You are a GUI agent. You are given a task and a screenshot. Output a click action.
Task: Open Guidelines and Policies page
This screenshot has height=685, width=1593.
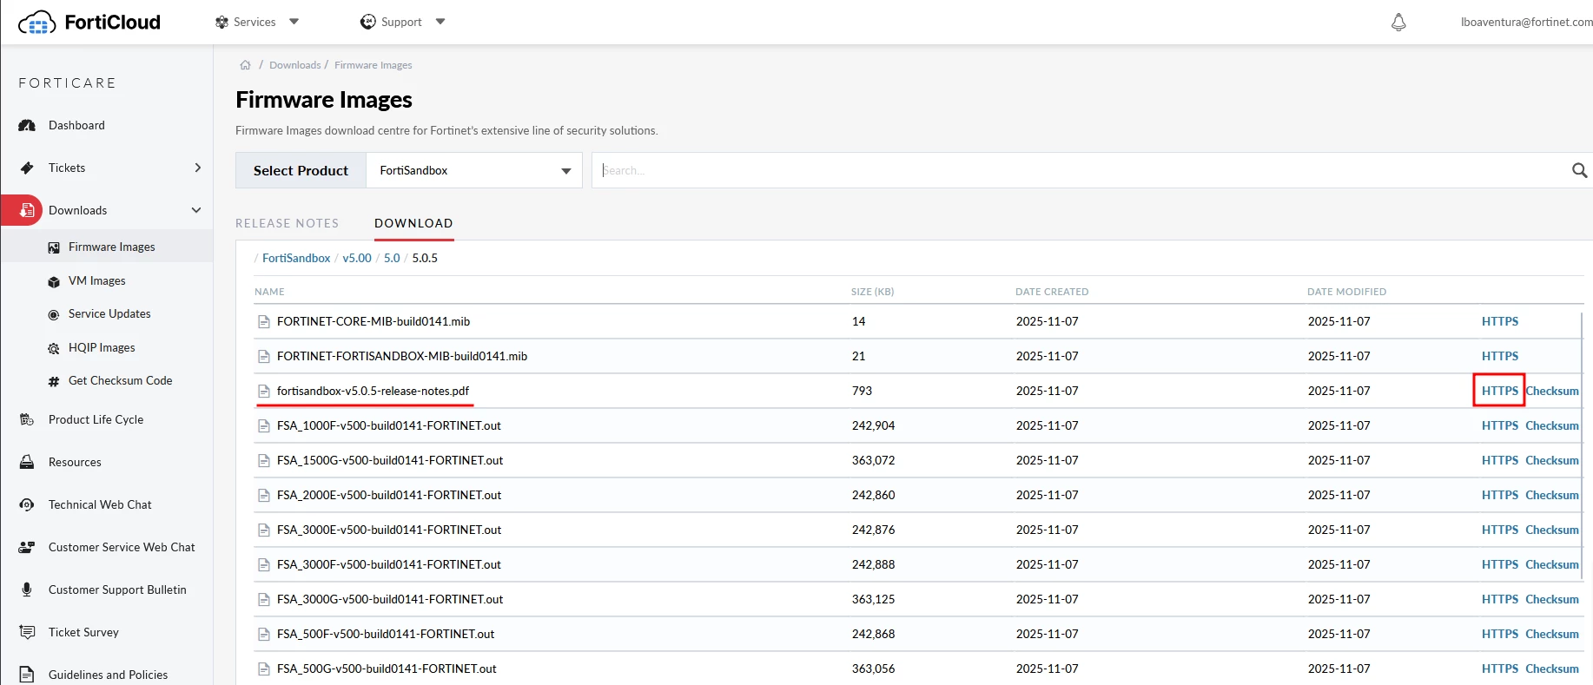tap(108, 675)
